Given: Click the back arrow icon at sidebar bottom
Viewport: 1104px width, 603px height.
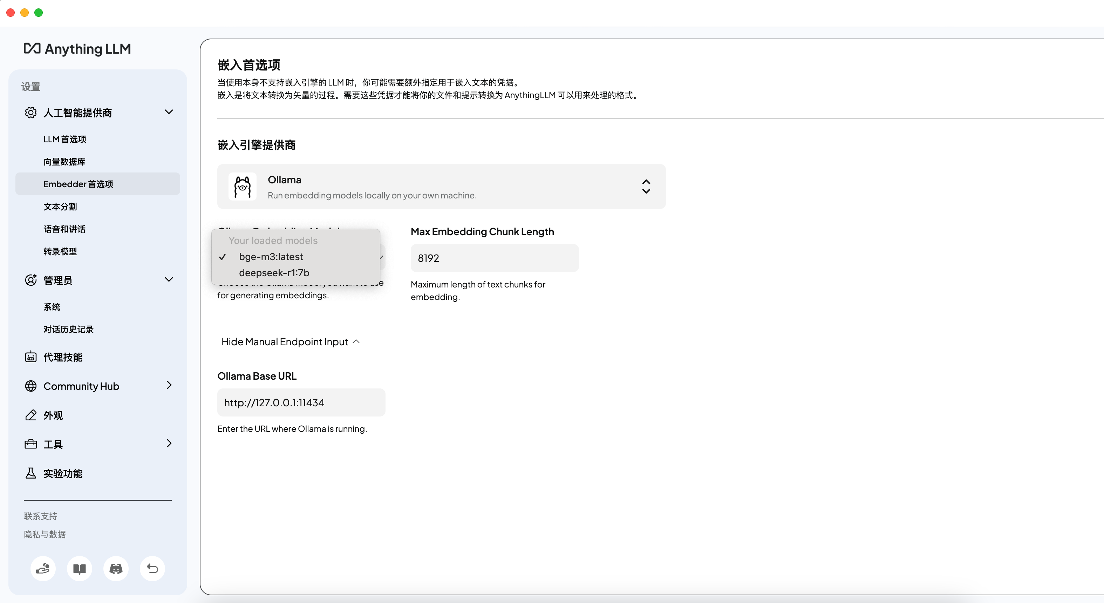Looking at the screenshot, I should point(152,569).
